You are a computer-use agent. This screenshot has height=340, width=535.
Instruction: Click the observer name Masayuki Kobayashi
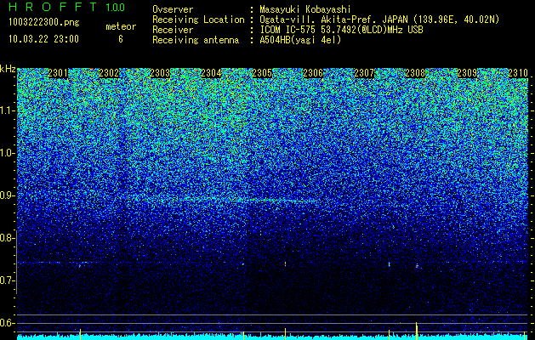[x=305, y=10]
